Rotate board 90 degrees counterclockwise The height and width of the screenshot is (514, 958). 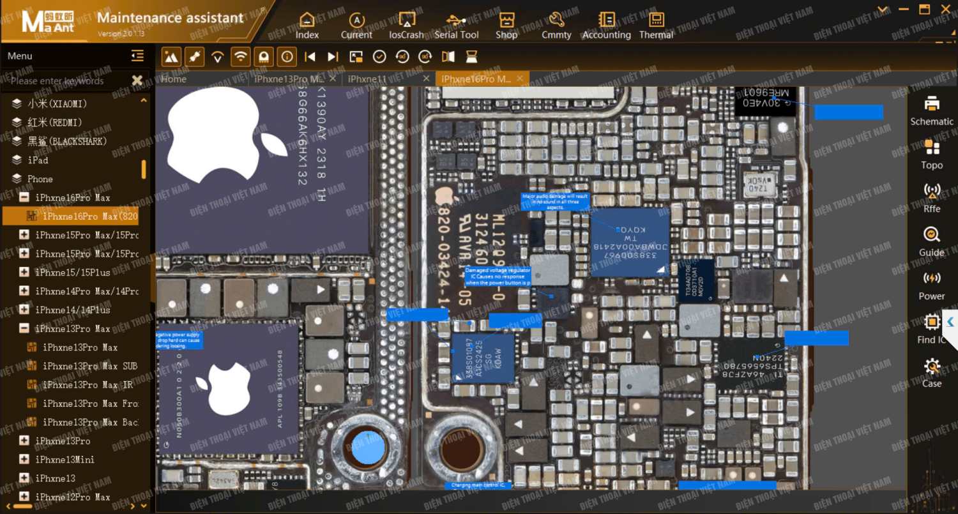pos(402,57)
